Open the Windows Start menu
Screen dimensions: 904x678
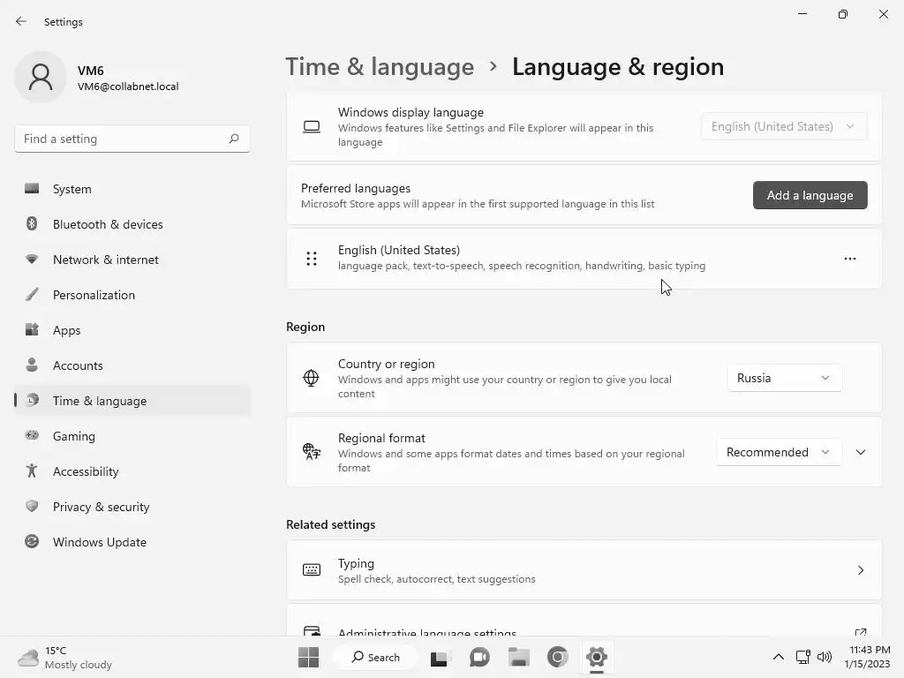308,657
